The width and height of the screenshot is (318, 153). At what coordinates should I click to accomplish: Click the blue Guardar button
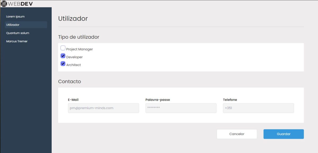284,134
